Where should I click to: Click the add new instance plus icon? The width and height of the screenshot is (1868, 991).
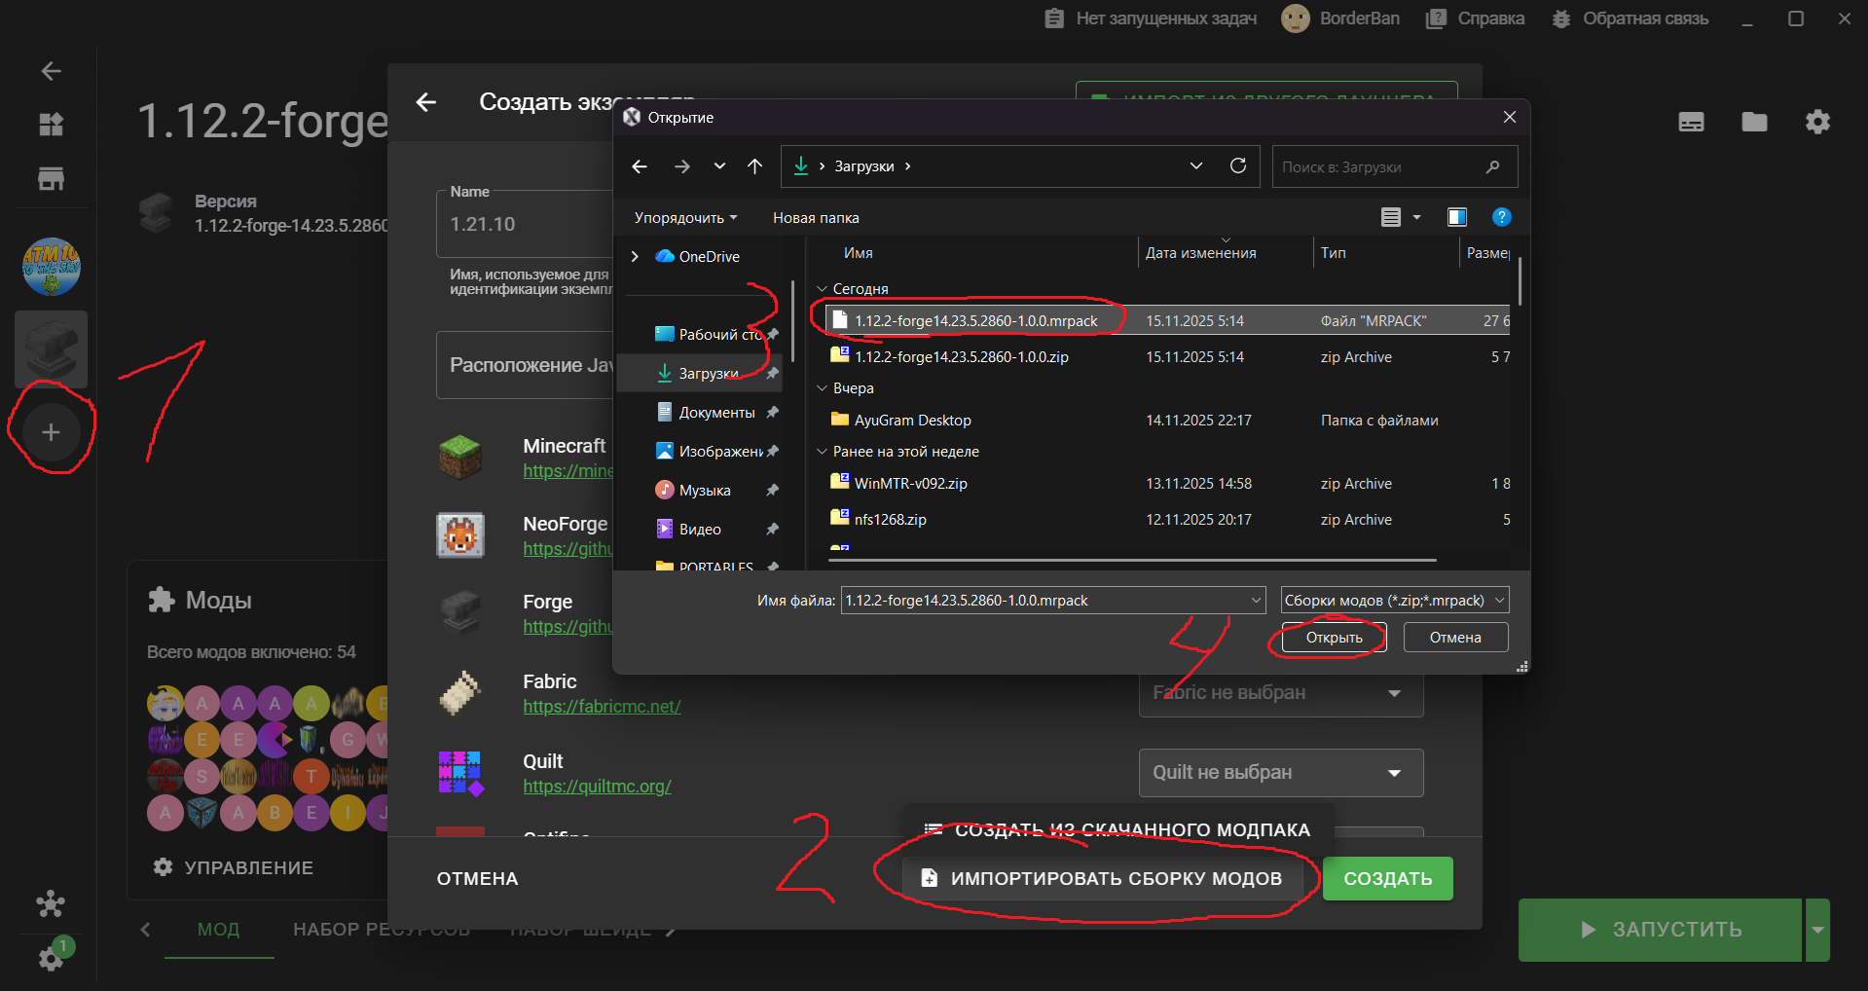pyautogui.click(x=51, y=432)
